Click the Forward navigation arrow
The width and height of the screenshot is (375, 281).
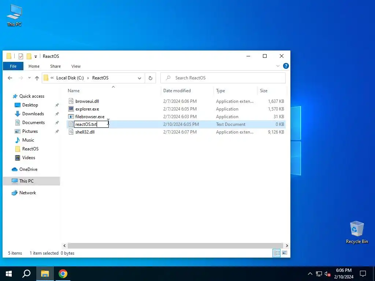pos(21,78)
